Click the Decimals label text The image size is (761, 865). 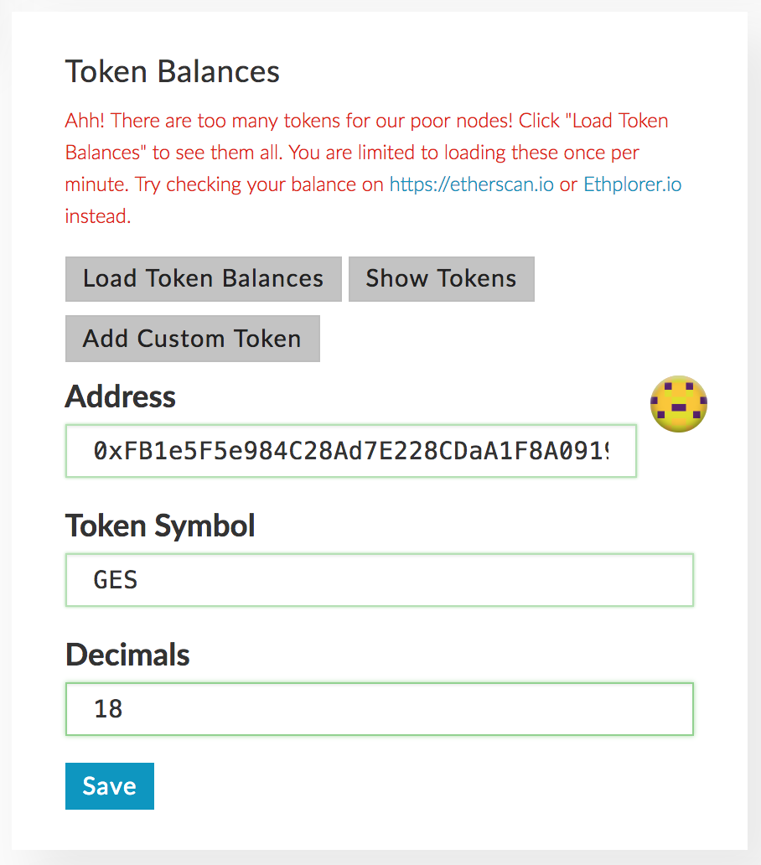(x=127, y=655)
